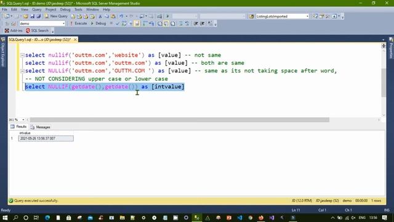394x222 pixels.
Task: Execute the selected query
Action: pyautogui.click(x=78, y=23)
